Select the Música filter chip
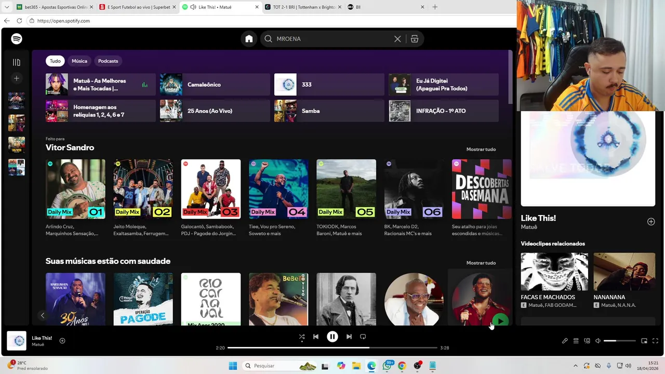This screenshot has width=665, height=374. point(79,61)
